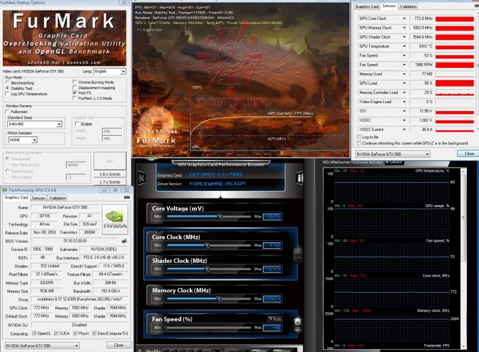Toggle the link clocks icon beside Shader Clock
Image resolution: width=479 pixels, height=352 pixels.
[297, 254]
